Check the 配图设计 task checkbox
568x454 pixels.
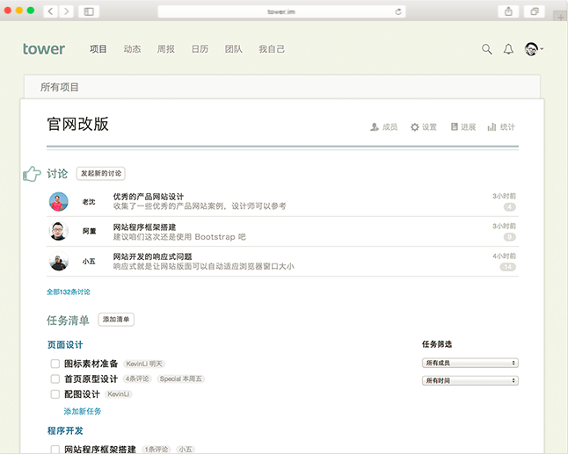point(55,394)
